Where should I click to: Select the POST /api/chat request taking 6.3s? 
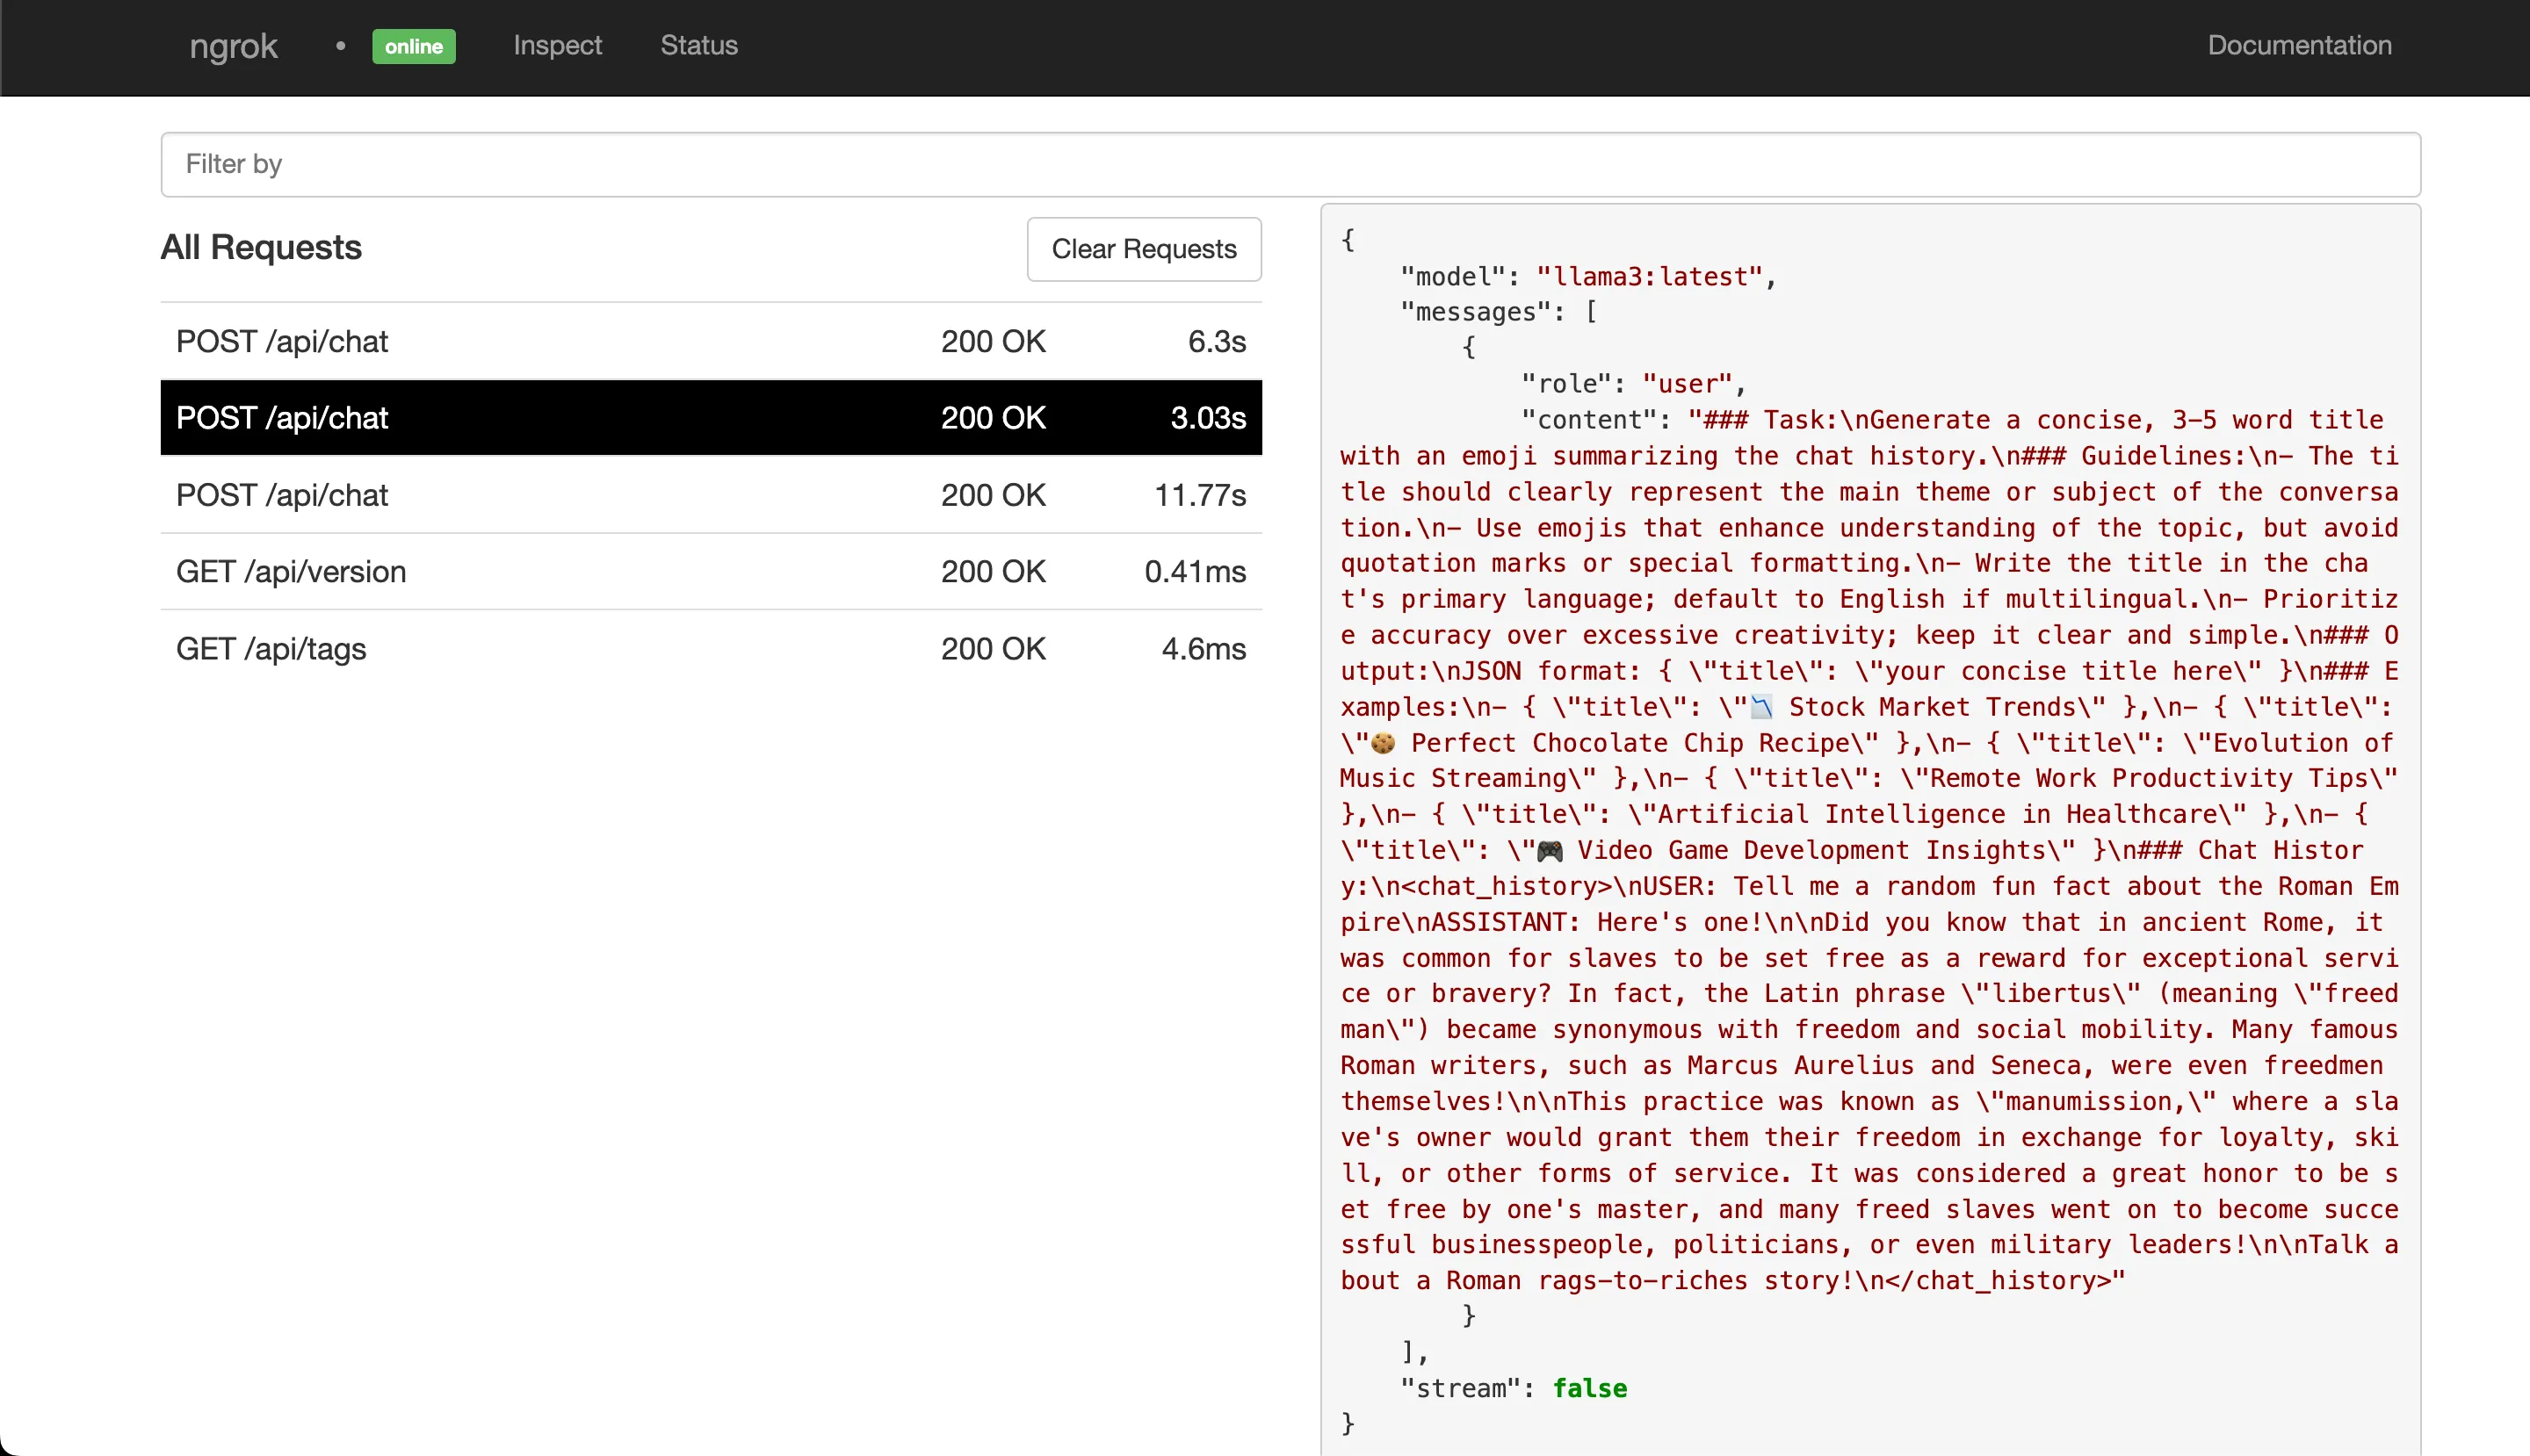pyautogui.click(x=712, y=342)
